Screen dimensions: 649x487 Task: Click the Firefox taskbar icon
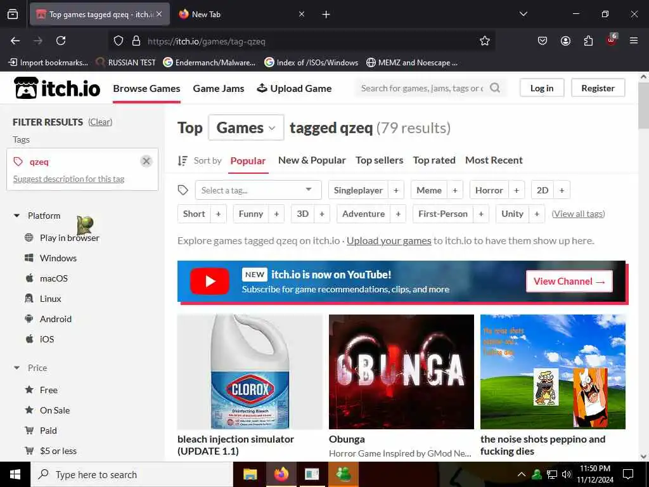click(281, 474)
